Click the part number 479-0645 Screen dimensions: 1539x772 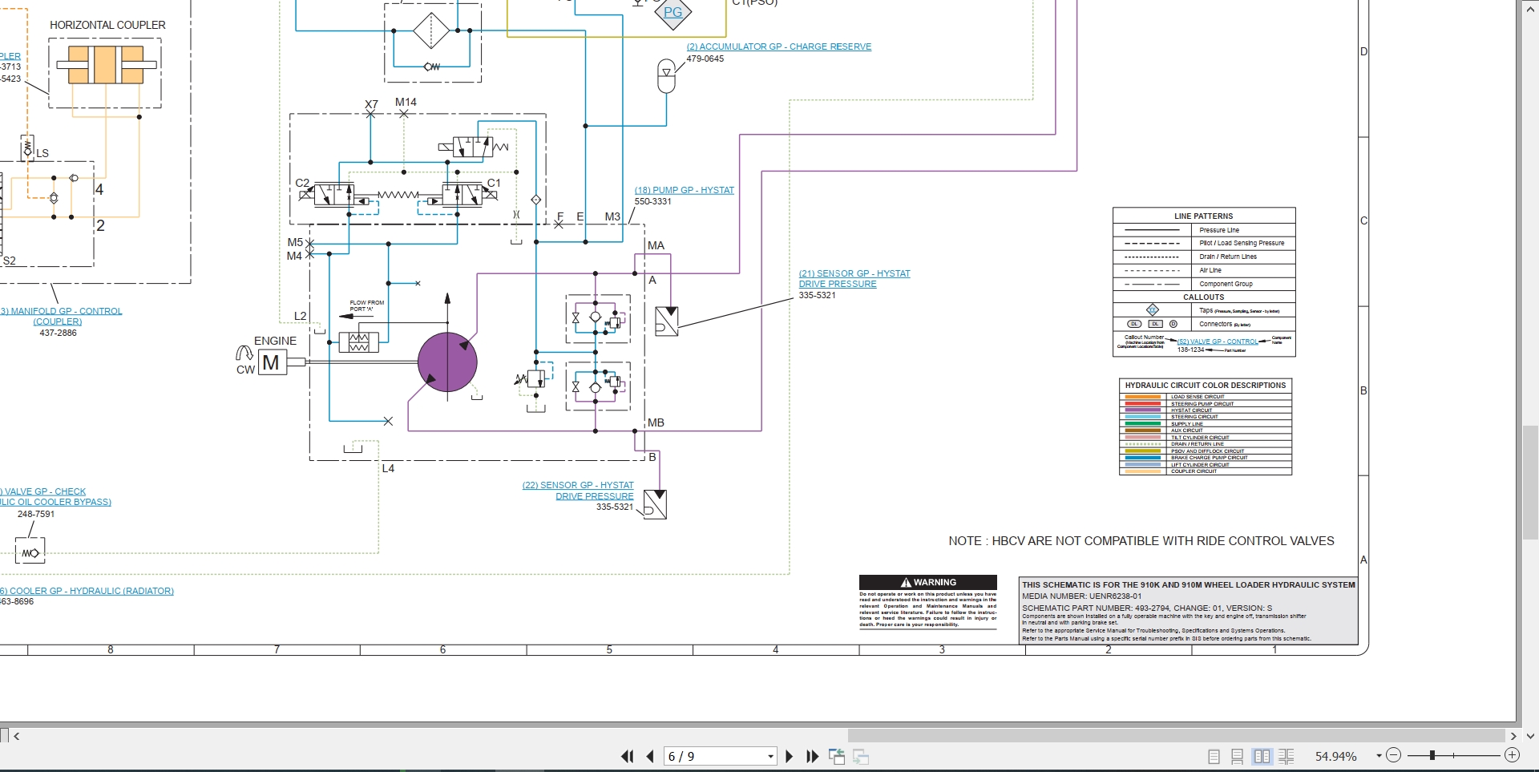point(705,59)
